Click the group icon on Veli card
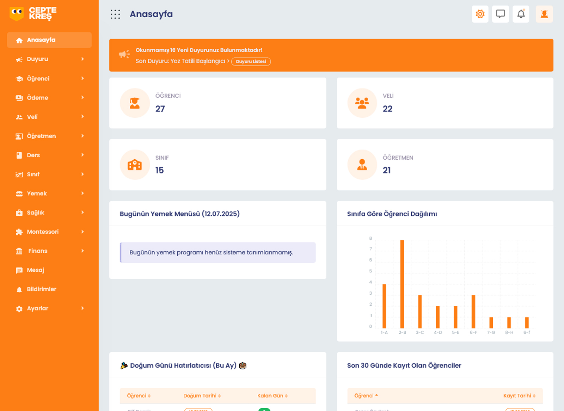Image resolution: width=564 pixels, height=411 pixels. 362,103
